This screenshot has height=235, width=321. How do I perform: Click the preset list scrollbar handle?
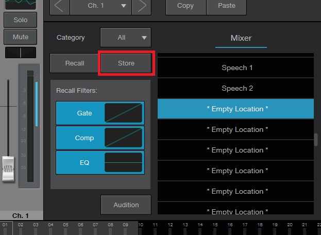[x=316, y=140]
